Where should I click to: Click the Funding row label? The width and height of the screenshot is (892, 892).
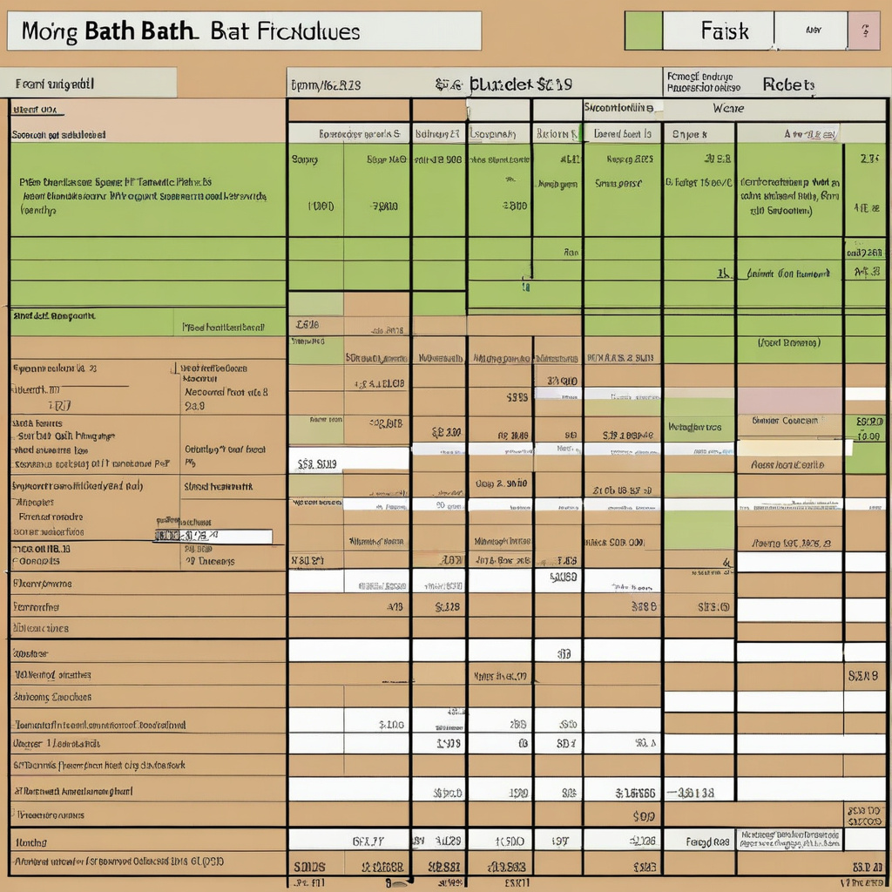pos(31,841)
